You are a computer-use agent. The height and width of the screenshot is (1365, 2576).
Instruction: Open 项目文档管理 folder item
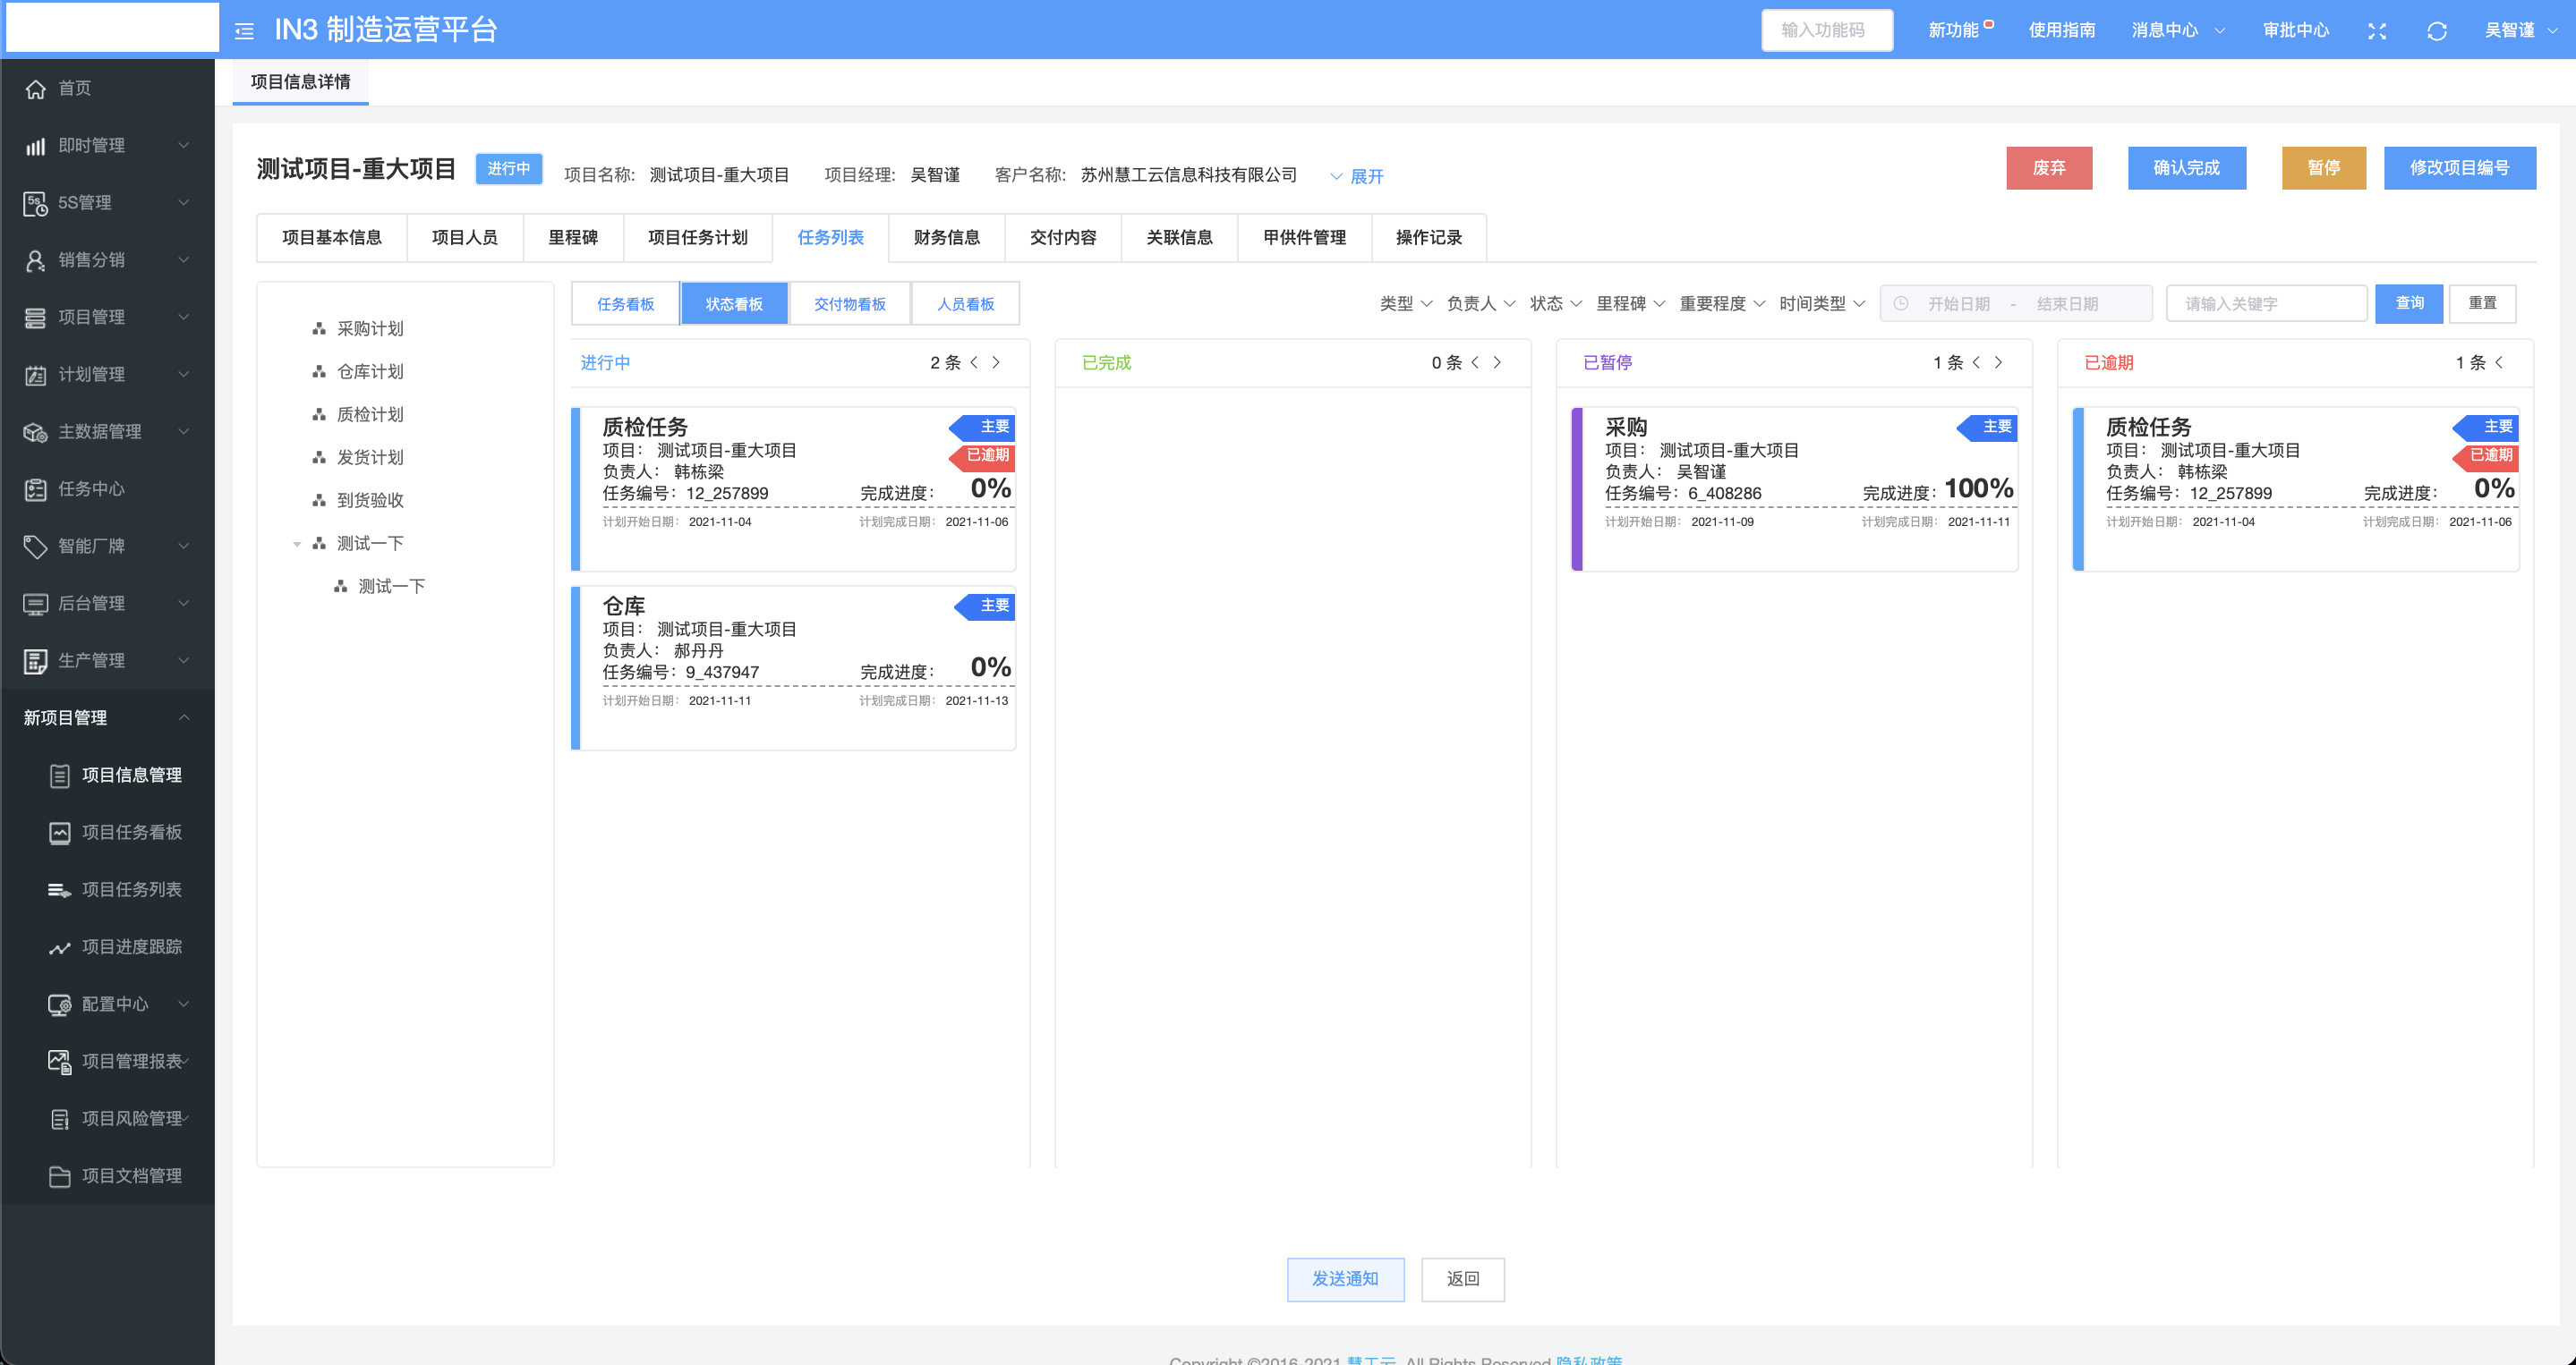click(131, 1176)
